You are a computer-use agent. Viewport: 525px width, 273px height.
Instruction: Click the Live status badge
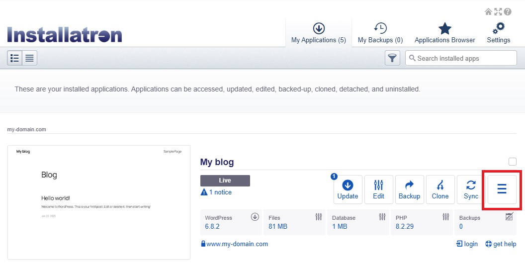click(225, 181)
